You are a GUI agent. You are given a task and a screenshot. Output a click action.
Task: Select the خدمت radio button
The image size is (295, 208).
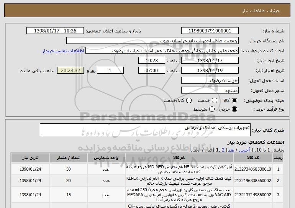click(x=215, y=101)
